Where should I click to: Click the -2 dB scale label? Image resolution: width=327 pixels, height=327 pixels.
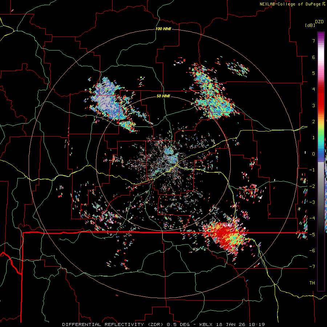312,186
